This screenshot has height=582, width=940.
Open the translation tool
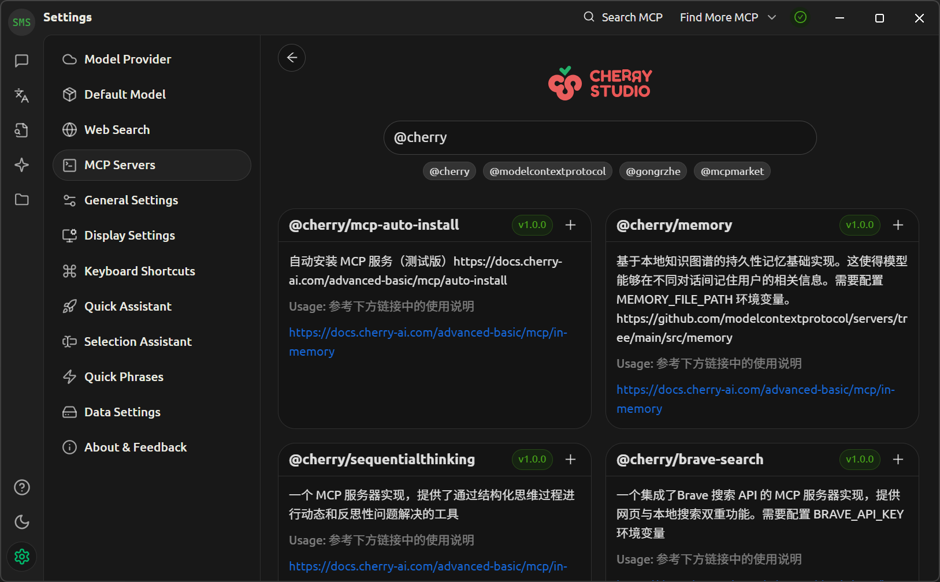21,95
